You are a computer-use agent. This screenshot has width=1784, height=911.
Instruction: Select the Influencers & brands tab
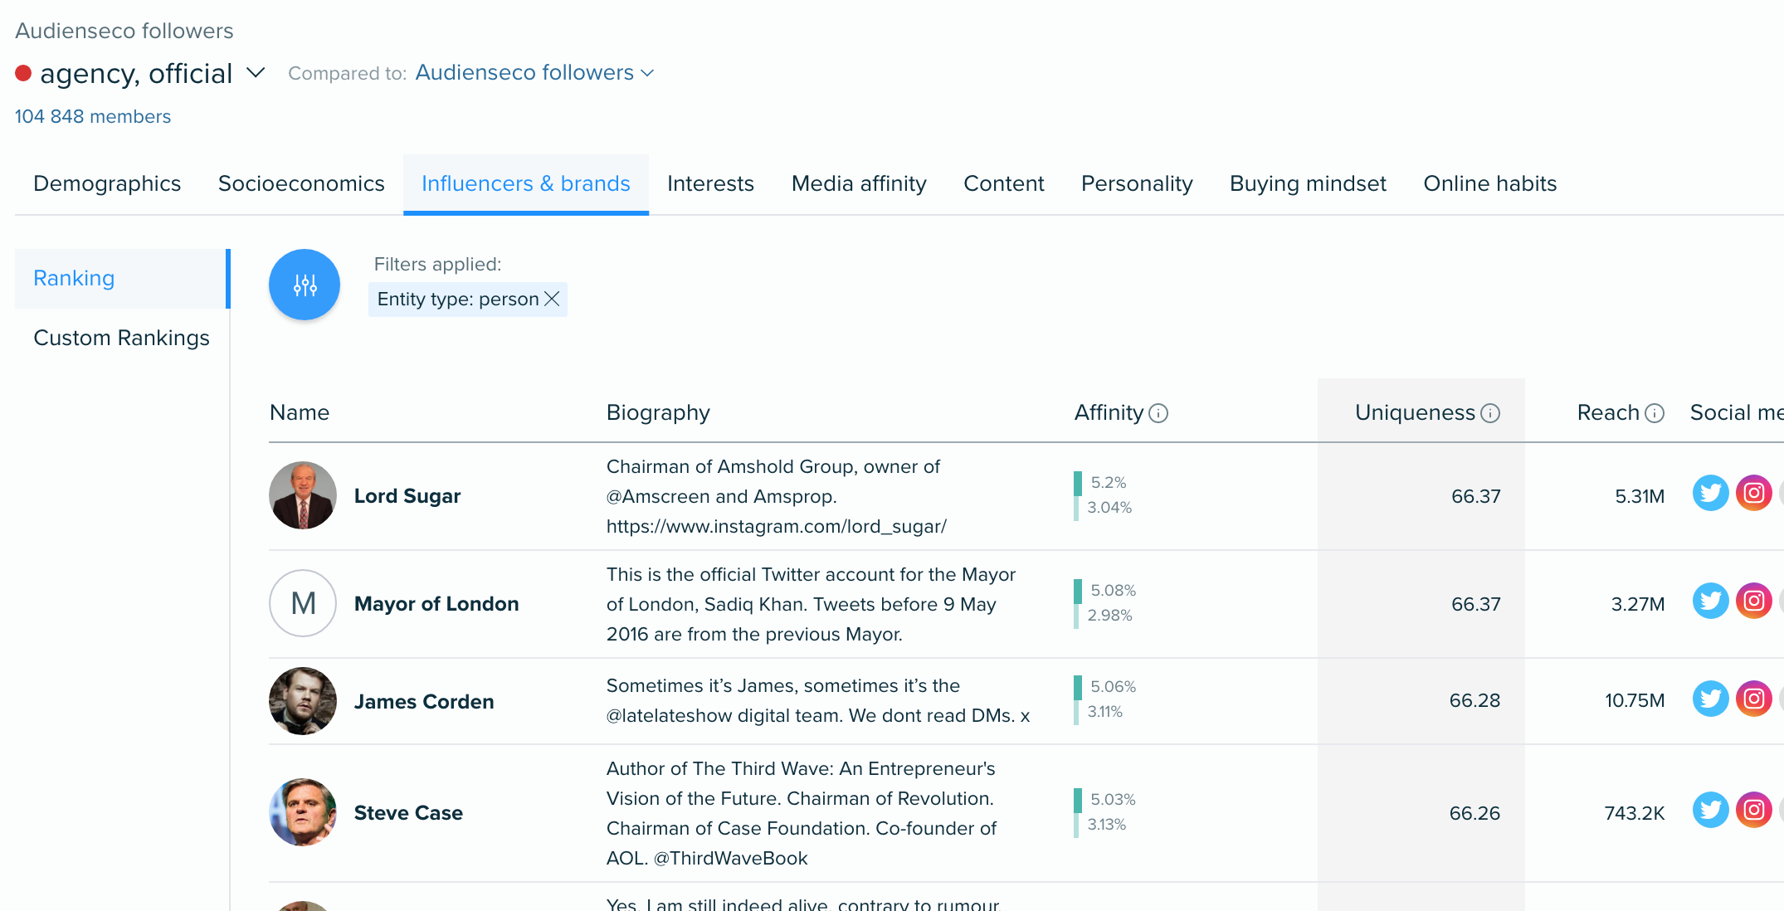tap(526, 183)
